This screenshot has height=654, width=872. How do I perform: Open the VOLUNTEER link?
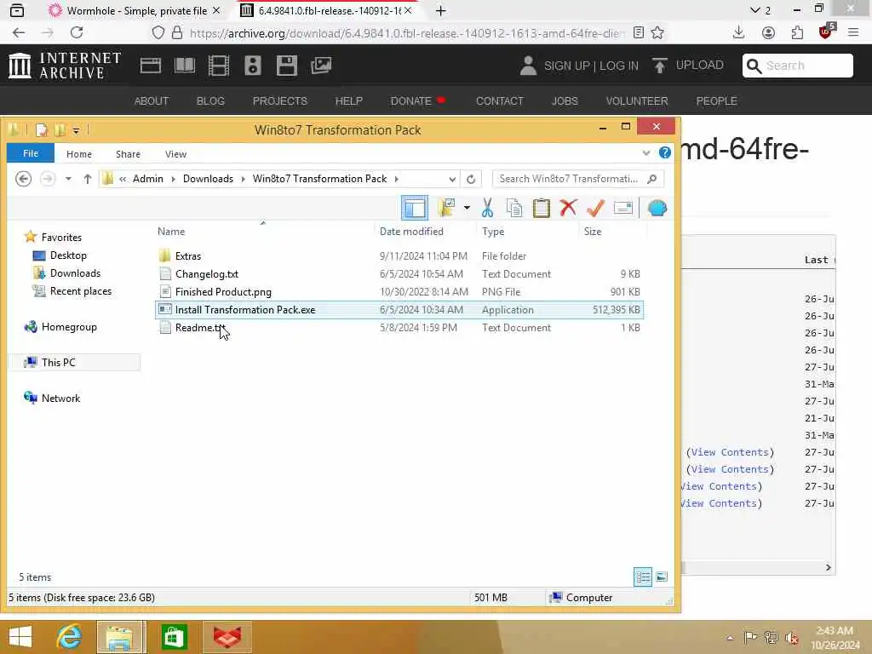[637, 100]
